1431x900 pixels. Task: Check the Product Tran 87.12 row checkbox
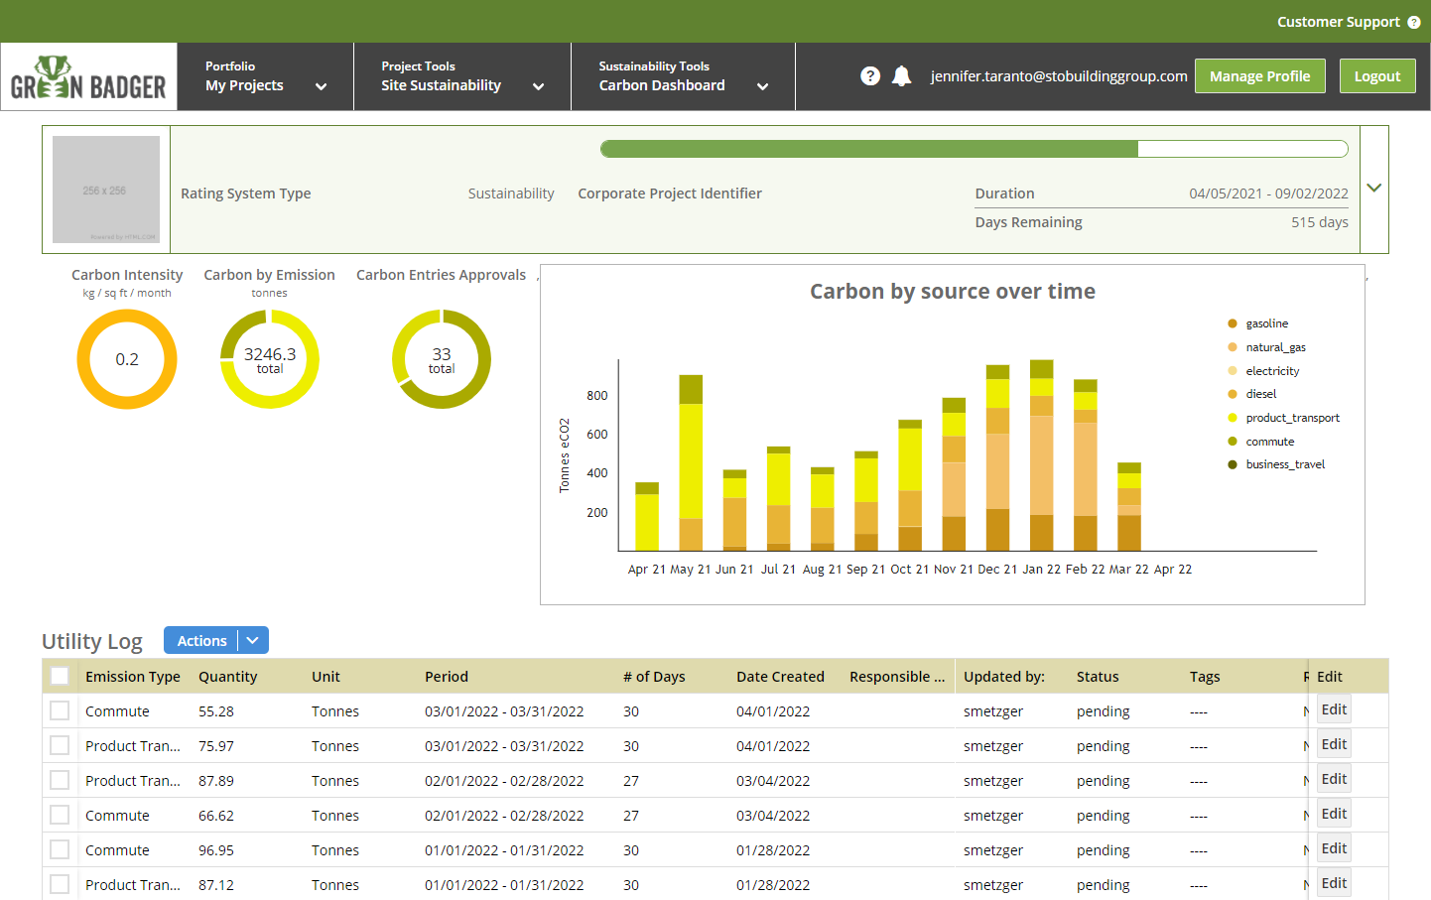pos(60,884)
